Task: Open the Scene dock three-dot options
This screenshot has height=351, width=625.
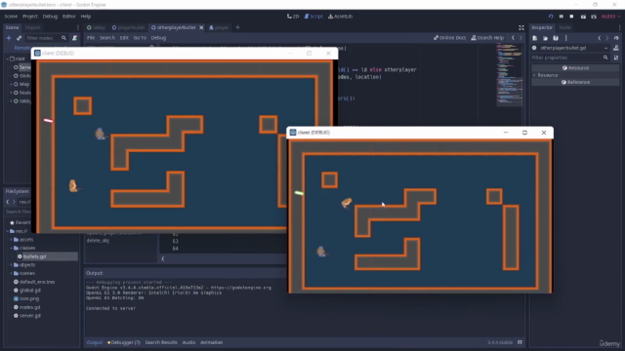Action: pyautogui.click(x=78, y=27)
